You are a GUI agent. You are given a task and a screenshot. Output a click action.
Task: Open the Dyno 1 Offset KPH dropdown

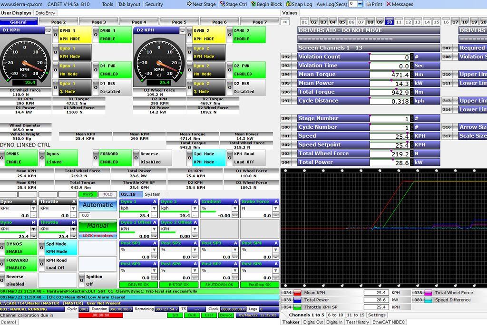pyautogui.click(x=154, y=229)
